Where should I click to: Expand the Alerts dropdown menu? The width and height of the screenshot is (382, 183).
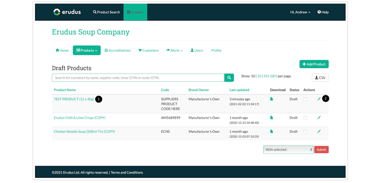tap(175, 50)
